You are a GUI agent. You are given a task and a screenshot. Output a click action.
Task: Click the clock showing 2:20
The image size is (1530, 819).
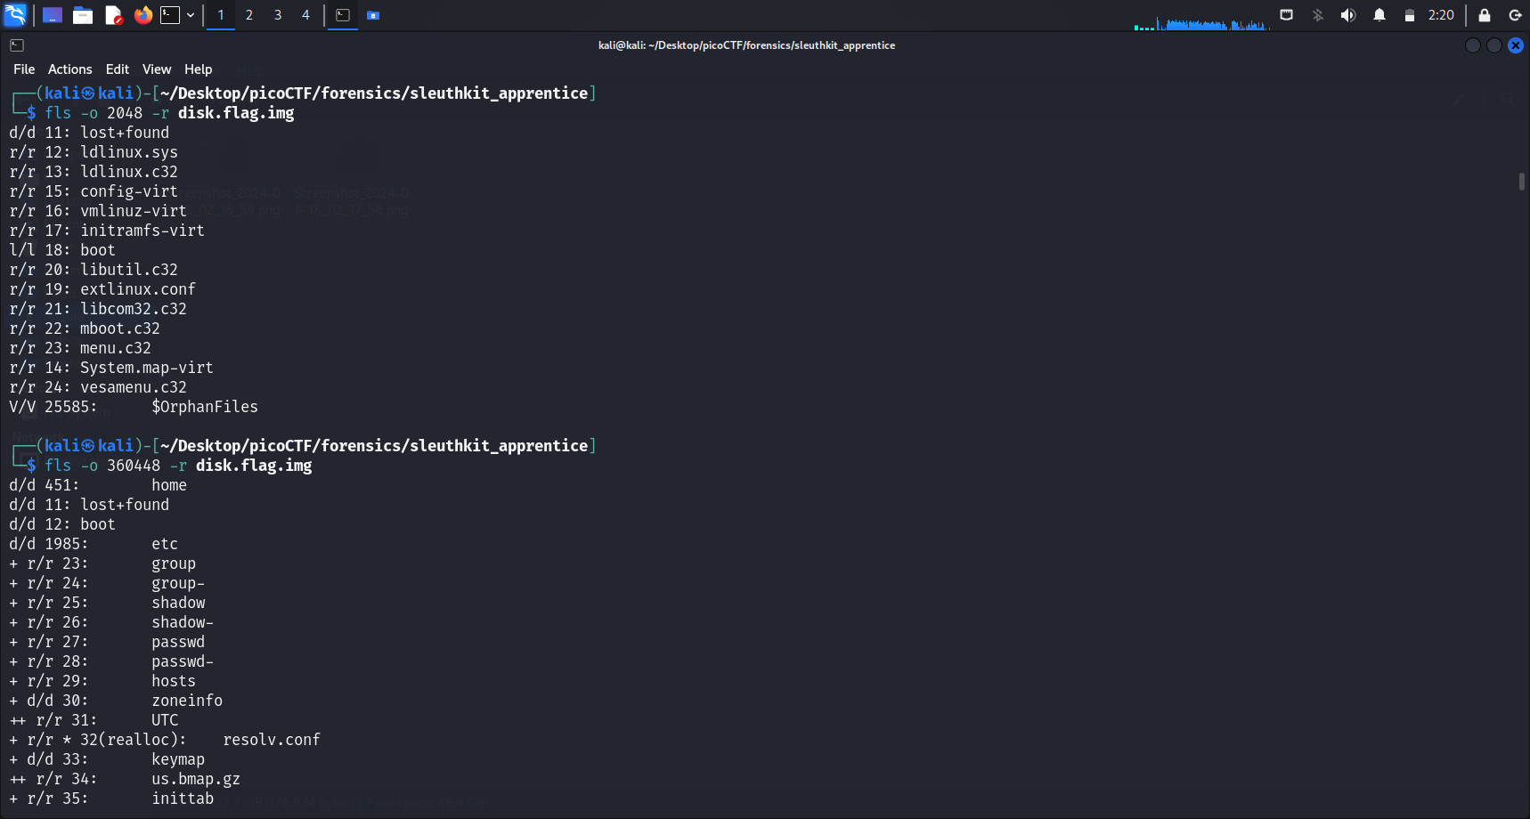click(x=1440, y=15)
